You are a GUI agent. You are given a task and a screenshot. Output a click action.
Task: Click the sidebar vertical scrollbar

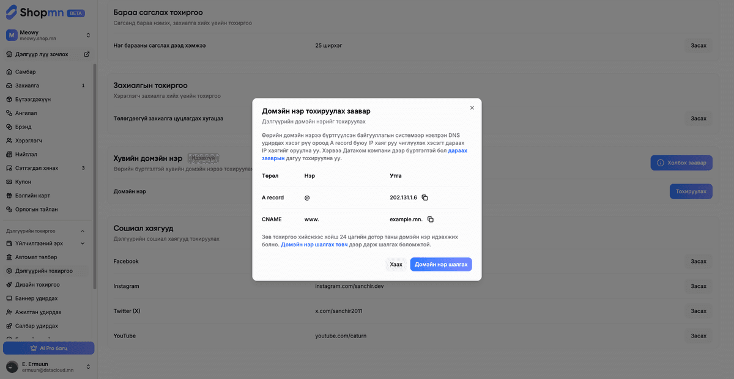tap(94, 177)
